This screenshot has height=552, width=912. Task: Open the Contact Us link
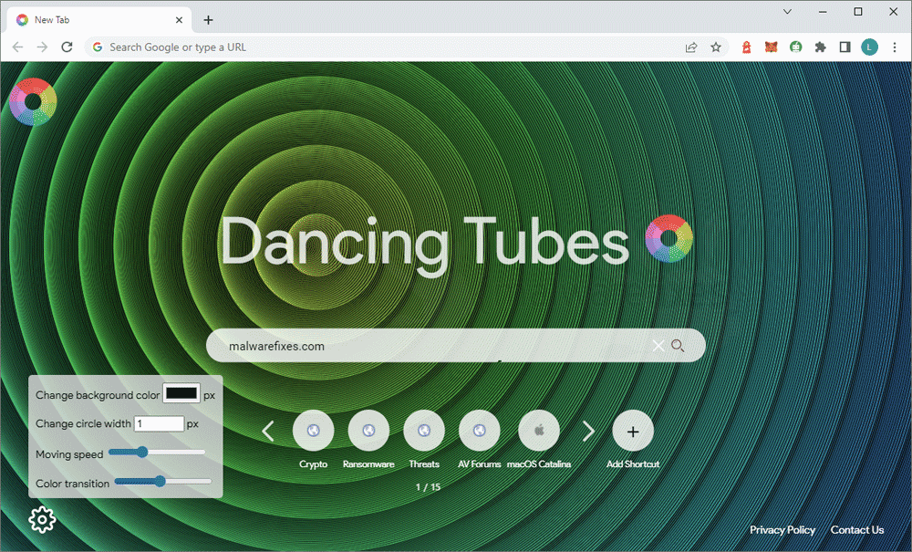(x=857, y=530)
